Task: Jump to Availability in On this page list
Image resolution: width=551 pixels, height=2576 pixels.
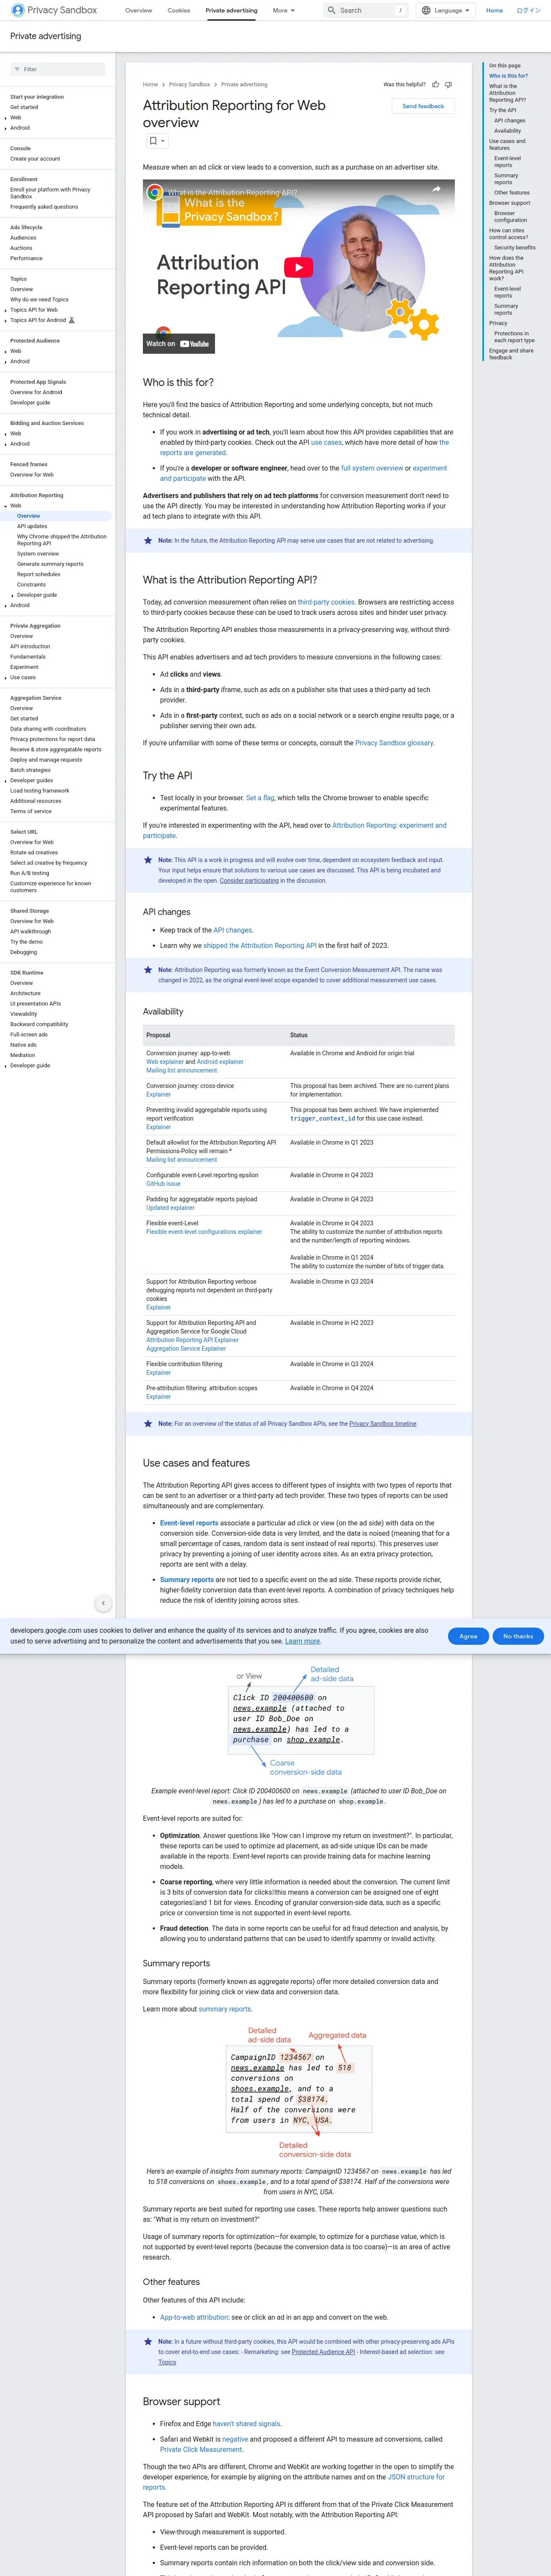Action: [x=507, y=131]
